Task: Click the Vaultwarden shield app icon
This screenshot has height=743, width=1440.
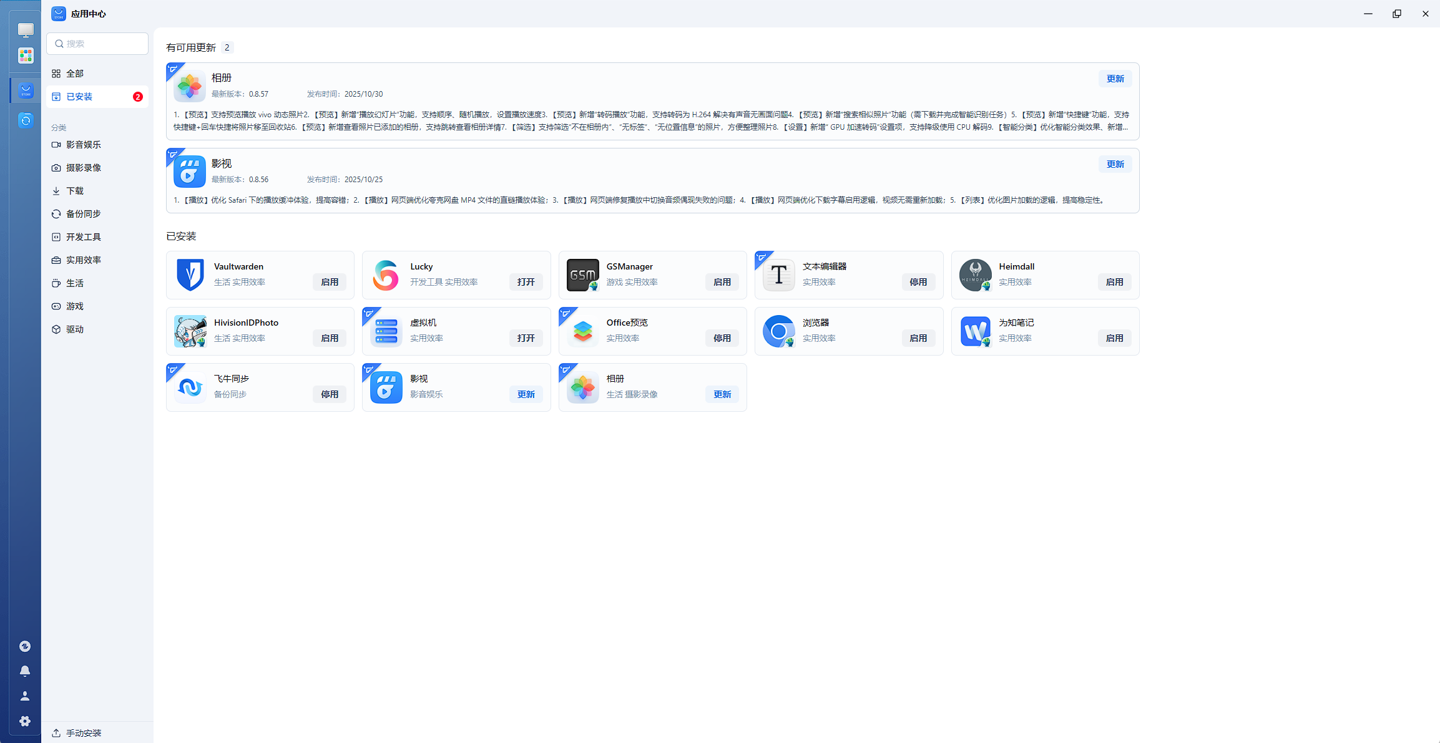Action: pyautogui.click(x=190, y=275)
